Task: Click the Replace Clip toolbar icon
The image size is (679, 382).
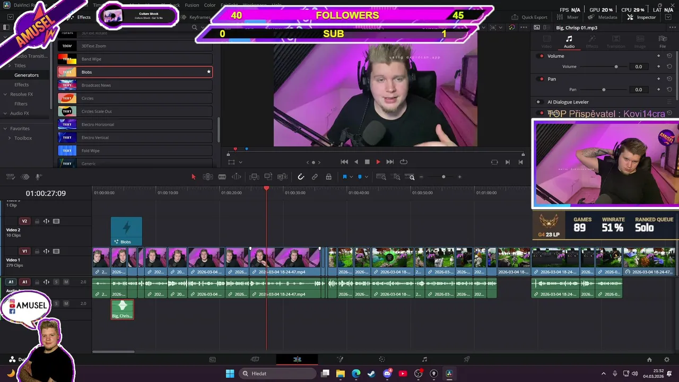Action: [x=282, y=177]
